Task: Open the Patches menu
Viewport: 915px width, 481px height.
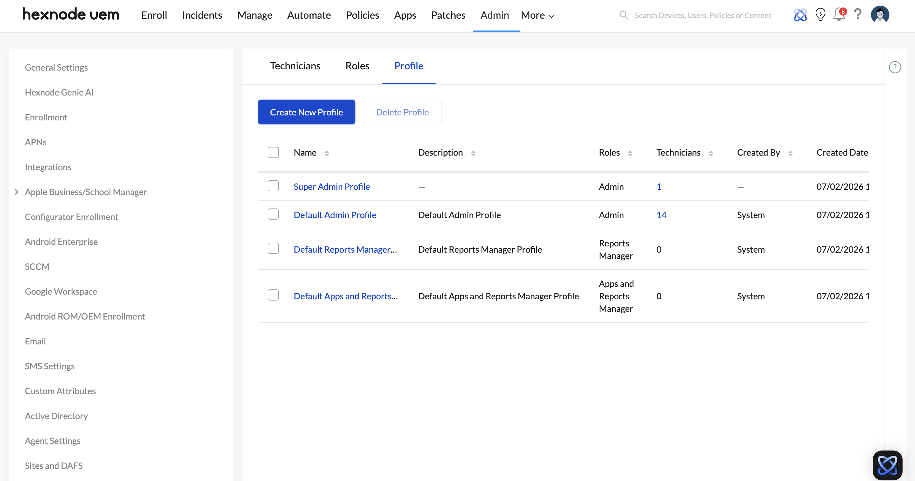Action: [x=448, y=15]
